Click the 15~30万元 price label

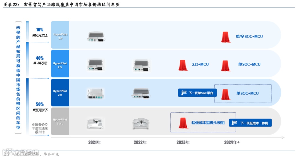40,63
